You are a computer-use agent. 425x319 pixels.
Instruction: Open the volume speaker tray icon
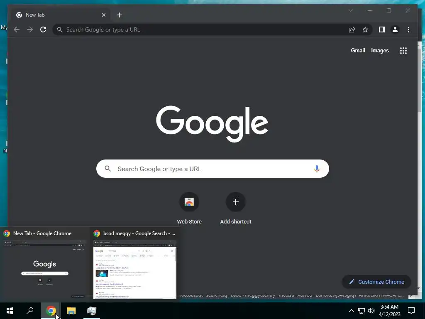point(371,311)
